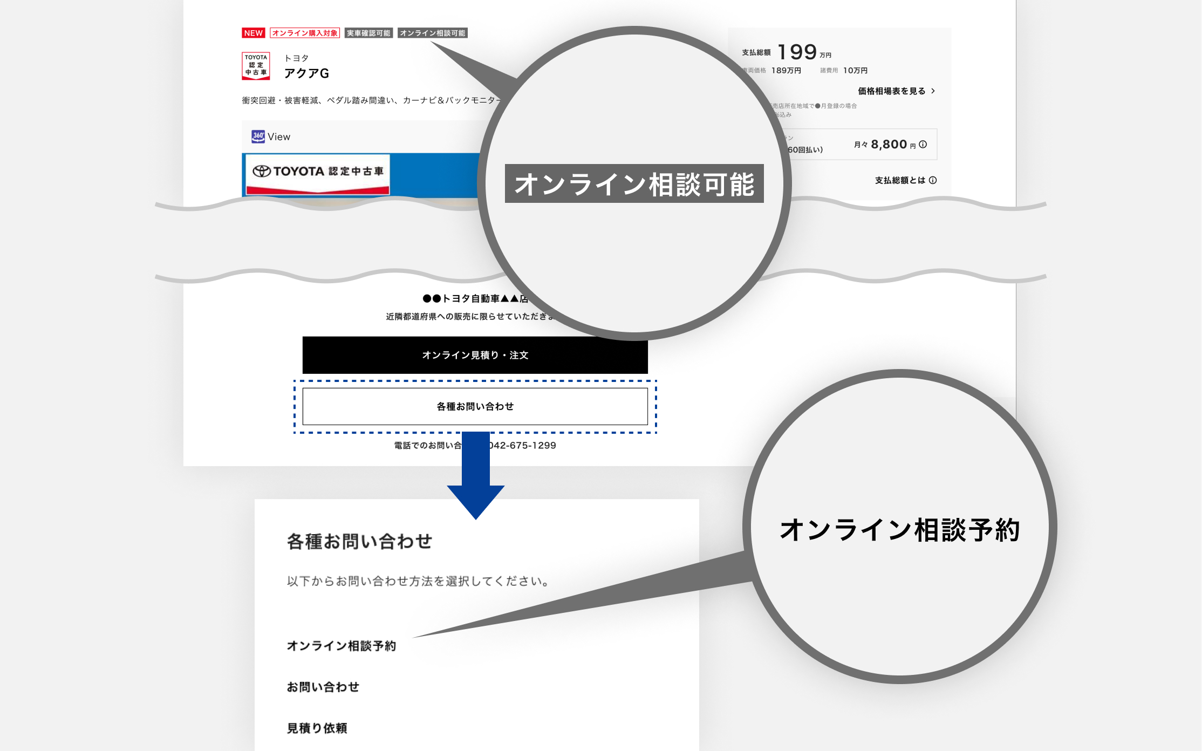The height and width of the screenshot is (751, 1202).
Task: Click the car name アクアG heading
Action: [x=307, y=72]
